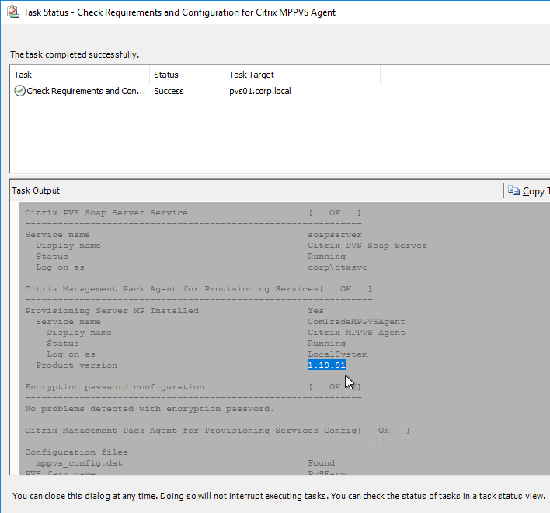
Task: Click the green success checkmark icon
Action: click(19, 91)
